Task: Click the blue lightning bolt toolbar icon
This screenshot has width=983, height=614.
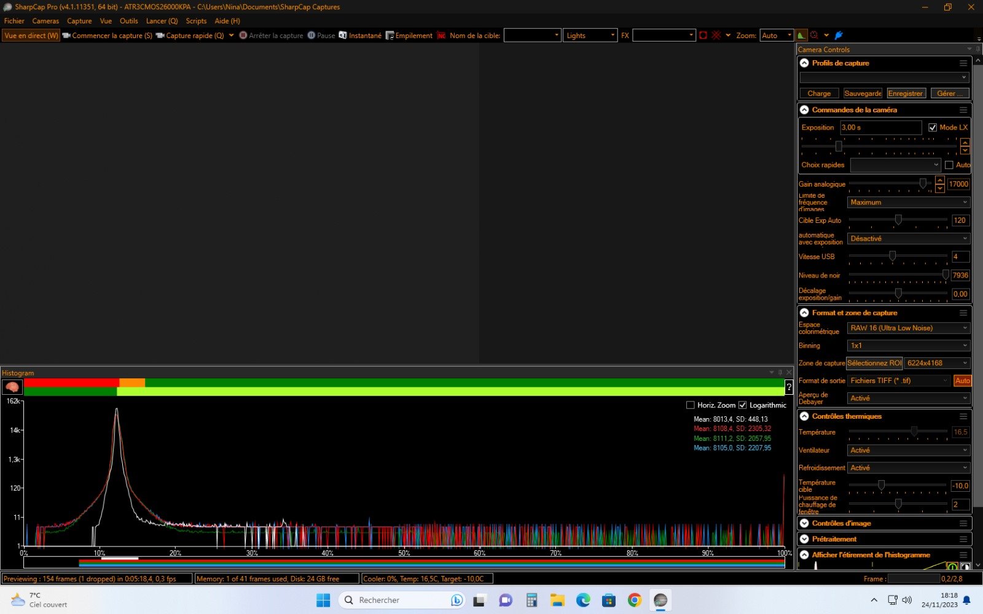Action: 839,36
